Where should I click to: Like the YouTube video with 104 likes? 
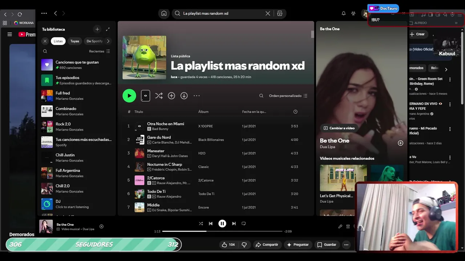pyautogui.click(x=228, y=245)
